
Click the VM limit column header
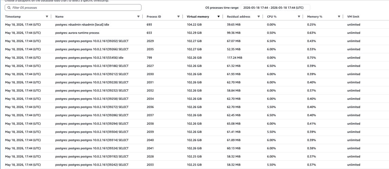point(353,17)
